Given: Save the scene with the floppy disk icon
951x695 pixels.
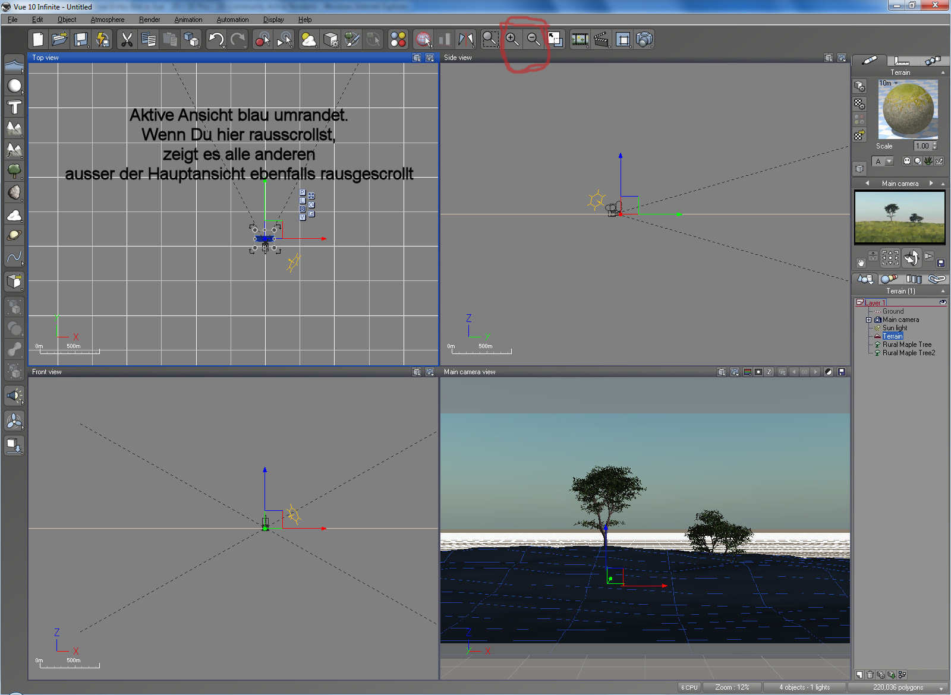Looking at the screenshot, I should [x=81, y=40].
